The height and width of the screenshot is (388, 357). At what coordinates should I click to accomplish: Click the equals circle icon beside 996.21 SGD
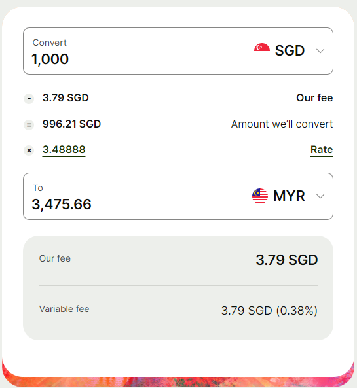(x=29, y=125)
